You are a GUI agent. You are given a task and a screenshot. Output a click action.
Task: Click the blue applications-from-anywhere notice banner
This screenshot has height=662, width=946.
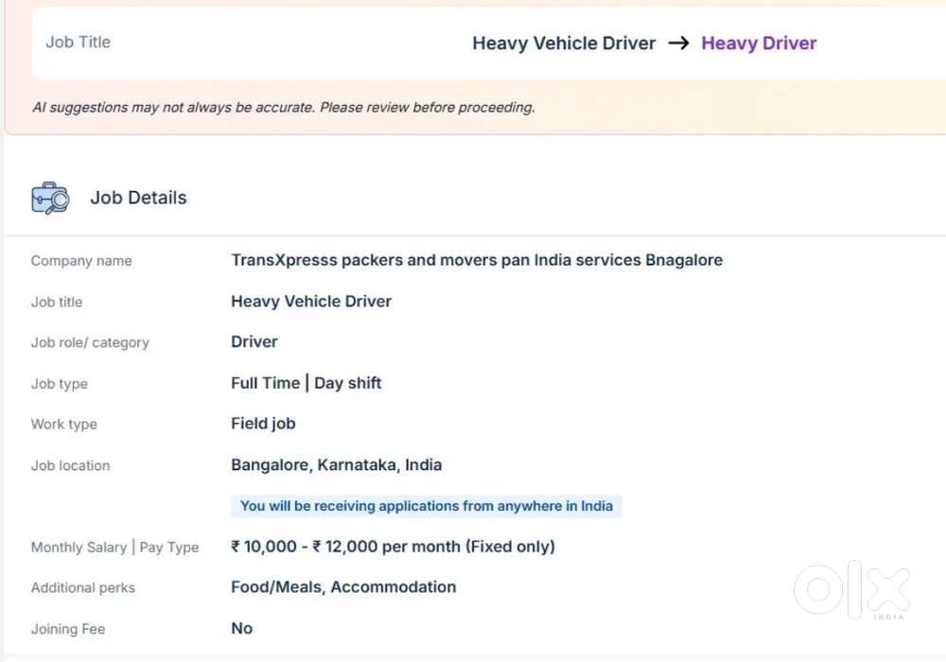(427, 506)
